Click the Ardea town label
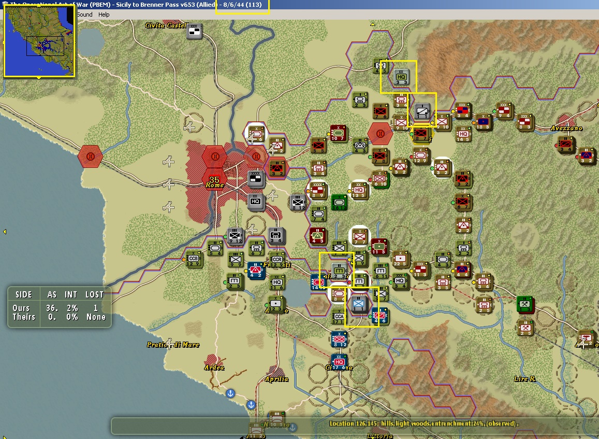Image resolution: width=599 pixels, height=439 pixels. click(214, 367)
